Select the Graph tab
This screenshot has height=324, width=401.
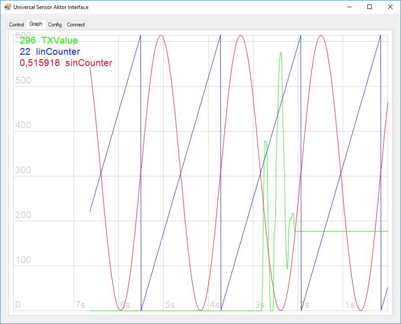(x=36, y=24)
